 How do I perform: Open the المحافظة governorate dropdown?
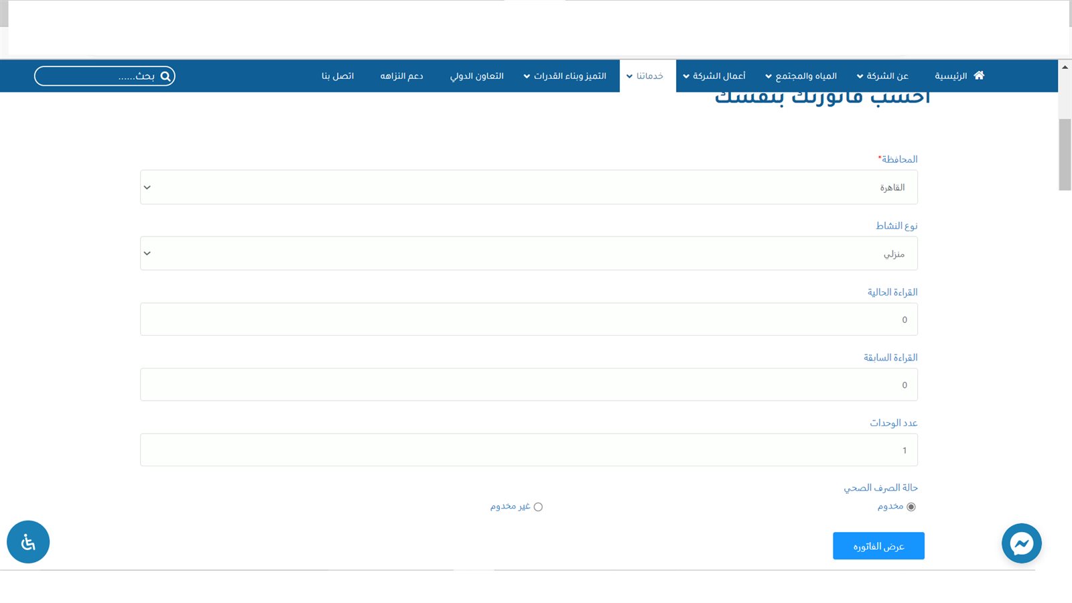coord(529,187)
